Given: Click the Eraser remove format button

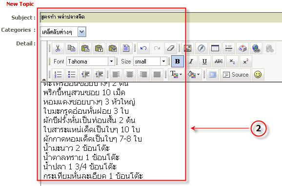Looking at the screenshot, I should 171,48.
